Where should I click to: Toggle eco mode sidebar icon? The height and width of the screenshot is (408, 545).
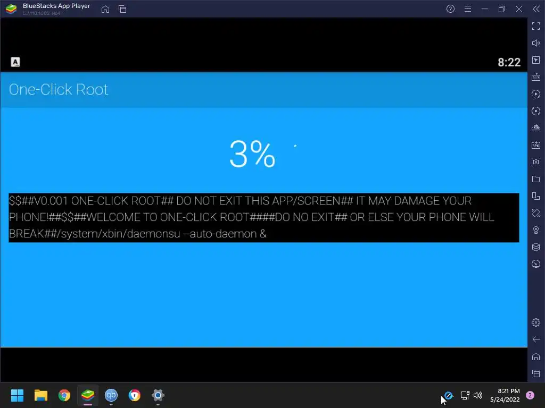pos(536,264)
